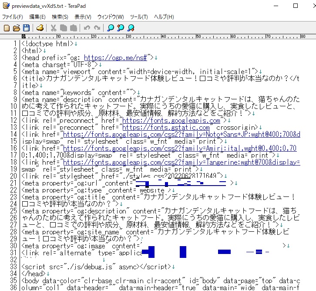Click the Noto+Sans+JP font URL link

click(x=182, y=135)
